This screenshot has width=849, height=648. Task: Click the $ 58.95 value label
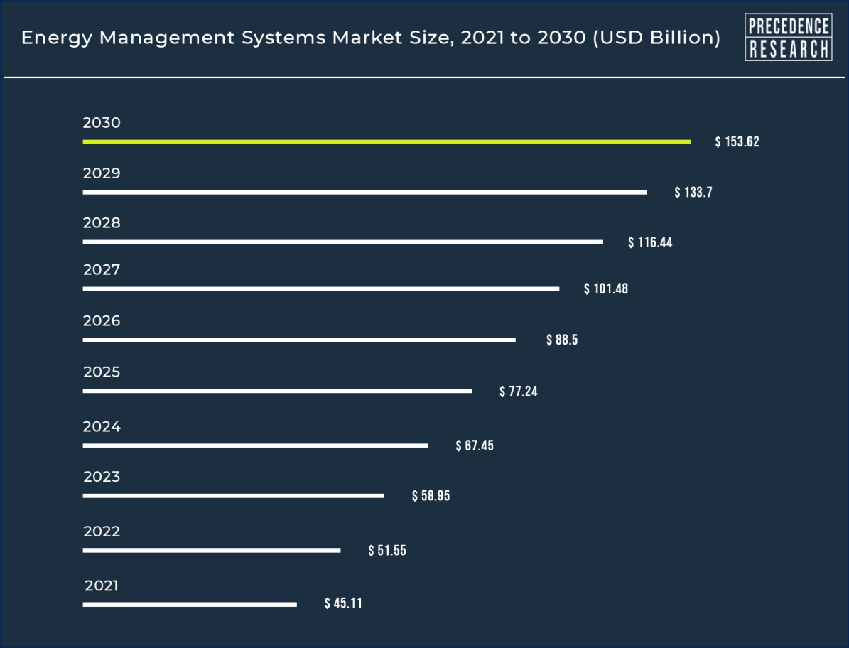431,496
